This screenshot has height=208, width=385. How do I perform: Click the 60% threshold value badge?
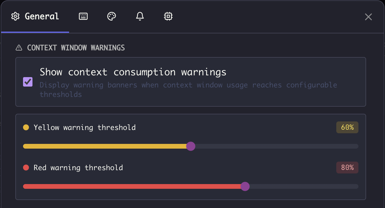pyautogui.click(x=347, y=127)
